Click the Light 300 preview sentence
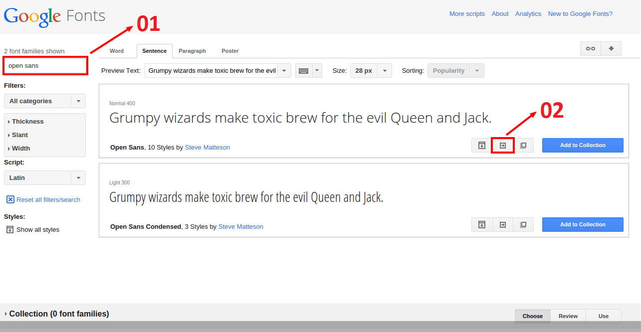Image resolution: width=641 pixels, height=332 pixels. [246, 197]
